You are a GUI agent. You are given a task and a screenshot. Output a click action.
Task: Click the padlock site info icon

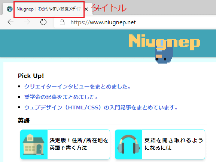[62, 22]
